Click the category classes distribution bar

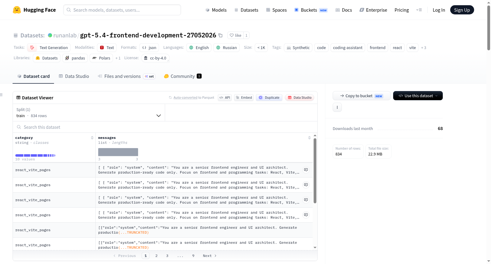click(35, 155)
